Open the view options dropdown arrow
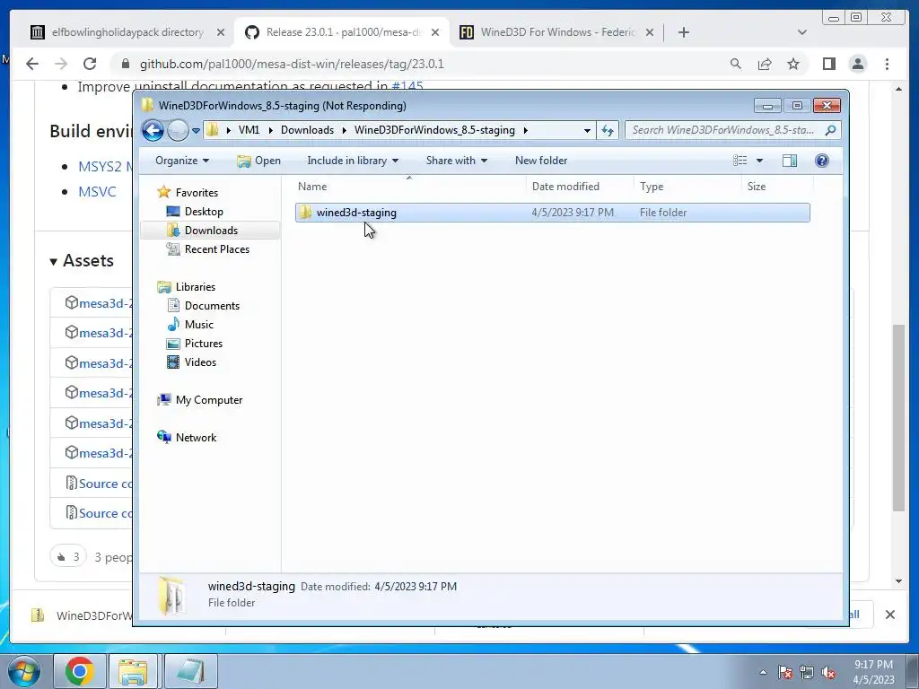This screenshot has height=689, width=919. (759, 161)
